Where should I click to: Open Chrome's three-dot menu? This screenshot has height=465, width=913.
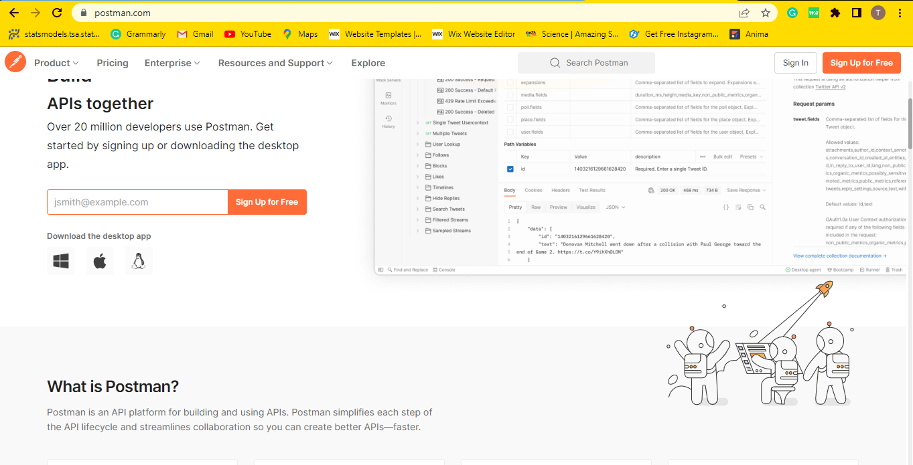tap(899, 13)
